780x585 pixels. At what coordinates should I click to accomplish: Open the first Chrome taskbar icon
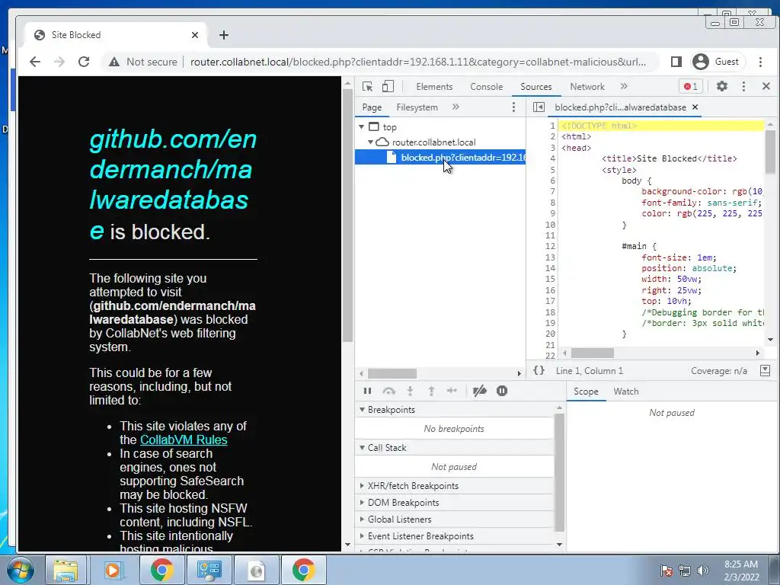click(161, 570)
